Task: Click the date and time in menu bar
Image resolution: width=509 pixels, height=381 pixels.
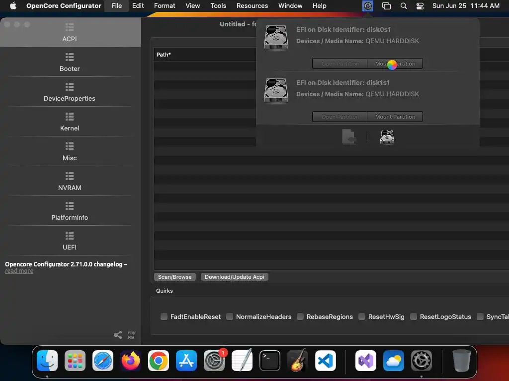Action: pos(466,6)
